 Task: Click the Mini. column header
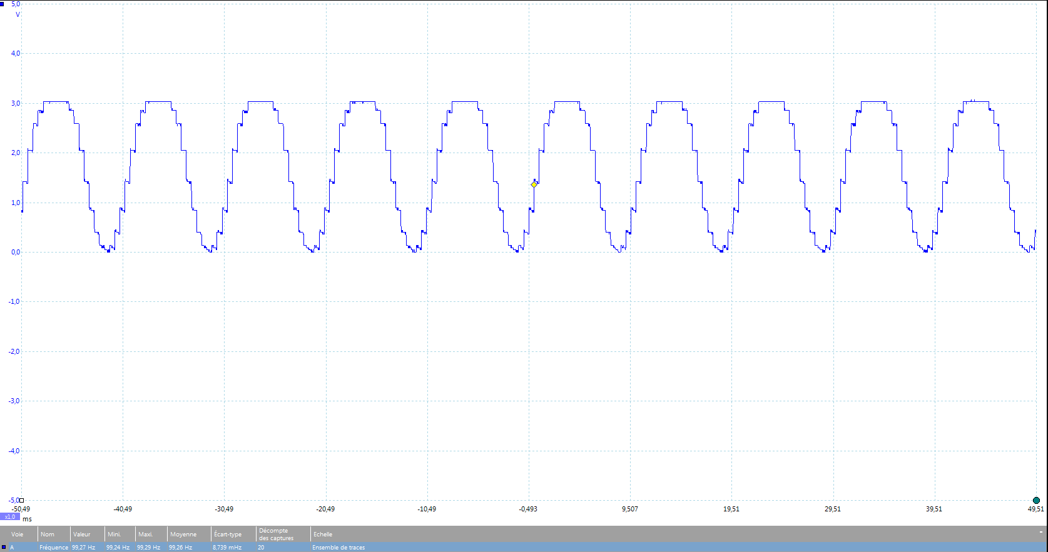point(114,534)
